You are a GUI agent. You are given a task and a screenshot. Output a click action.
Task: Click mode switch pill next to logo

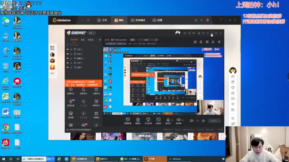pos(92,33)
